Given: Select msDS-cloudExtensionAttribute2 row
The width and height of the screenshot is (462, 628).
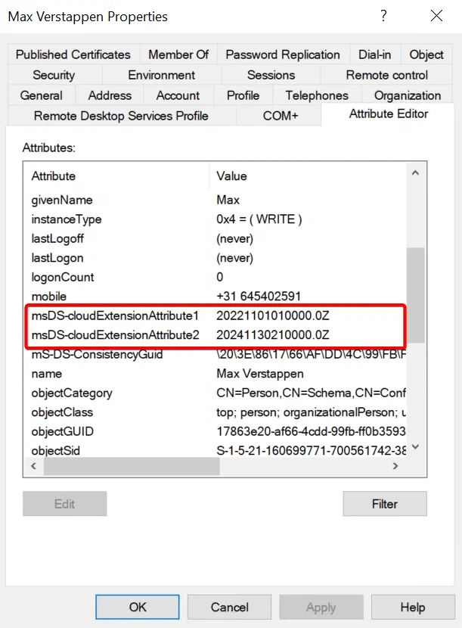Looking at the screenshot, I should point(215,335).
